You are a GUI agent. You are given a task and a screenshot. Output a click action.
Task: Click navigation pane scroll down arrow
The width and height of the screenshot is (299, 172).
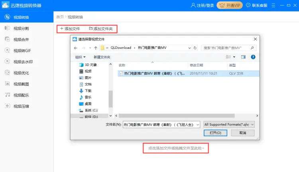(110, 116)
